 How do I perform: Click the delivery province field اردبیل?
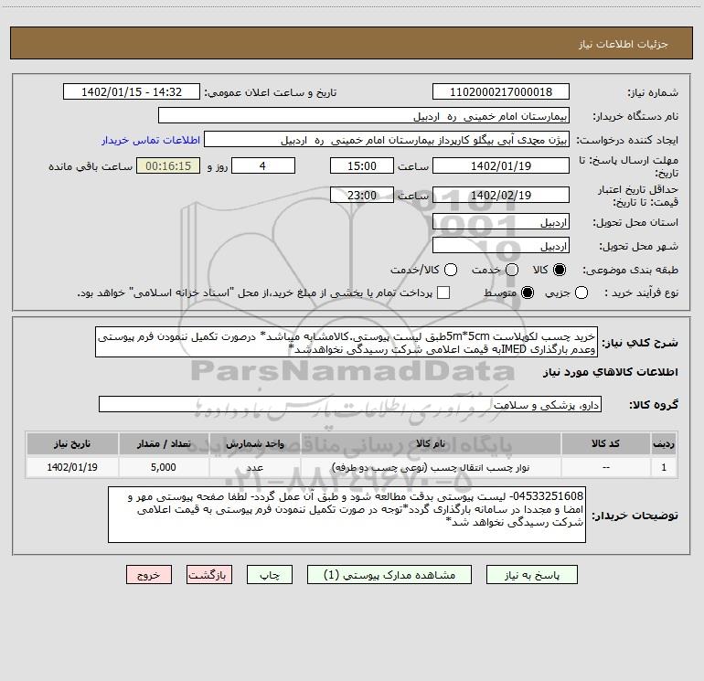501,221
